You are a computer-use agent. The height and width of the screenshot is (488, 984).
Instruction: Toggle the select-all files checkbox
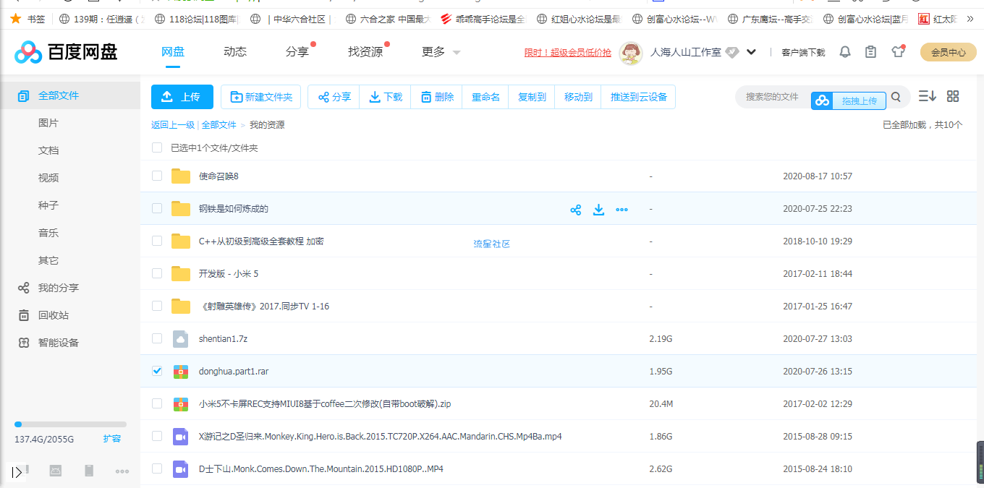coord(157,147)
